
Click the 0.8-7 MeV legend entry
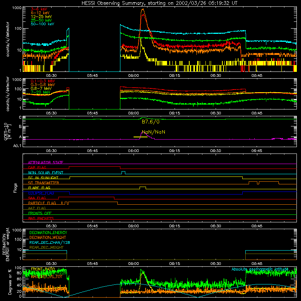(41, 88)
